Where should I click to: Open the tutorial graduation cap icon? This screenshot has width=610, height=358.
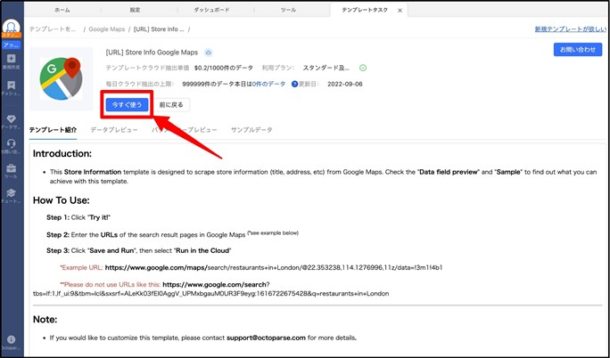[12, 193]
